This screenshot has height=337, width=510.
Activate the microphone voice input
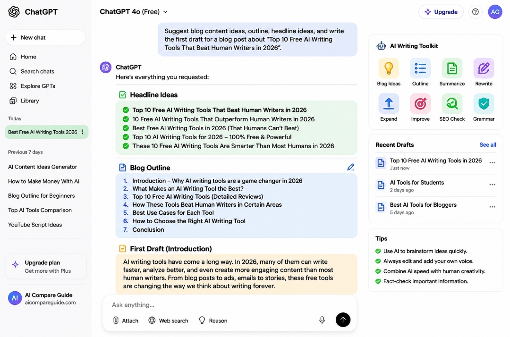[322, 320]
